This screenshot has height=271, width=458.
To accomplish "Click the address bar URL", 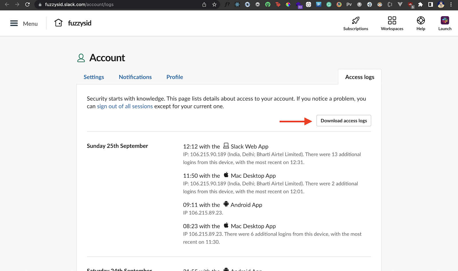I will point(79,5).
